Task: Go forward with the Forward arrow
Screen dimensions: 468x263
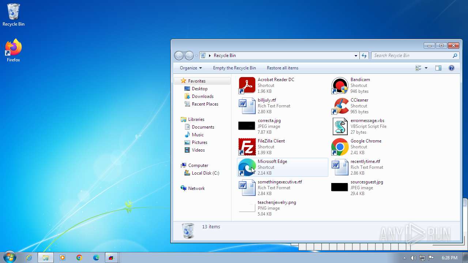Action: coord(189,56)
